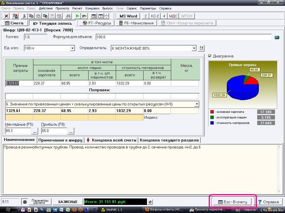This screenshot has width=285, height=213.
Task: Switch to the F7 - Ресурсы tab
Action: click(97, 23)
